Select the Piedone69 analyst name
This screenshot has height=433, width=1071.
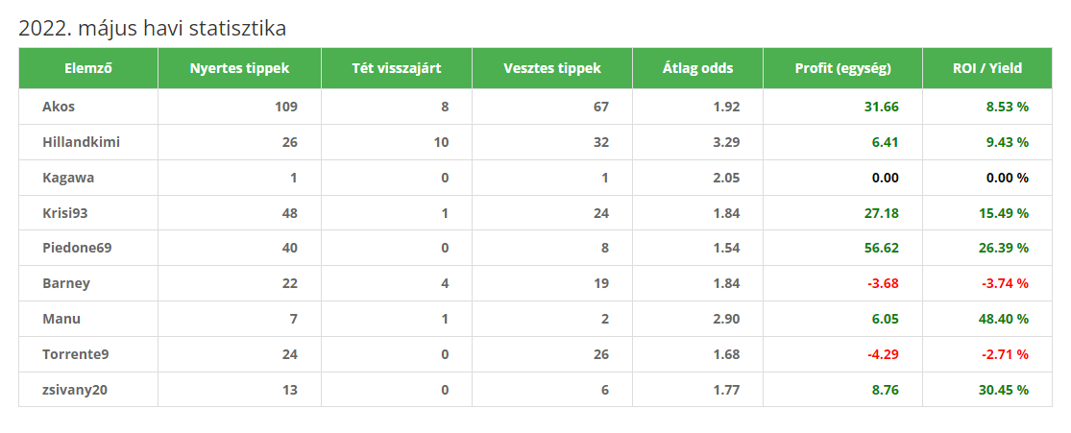tap(77, 248)
